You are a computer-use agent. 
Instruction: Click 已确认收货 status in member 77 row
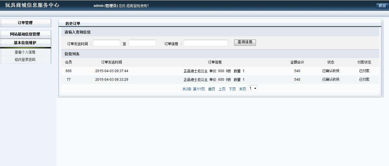[331, 80]
